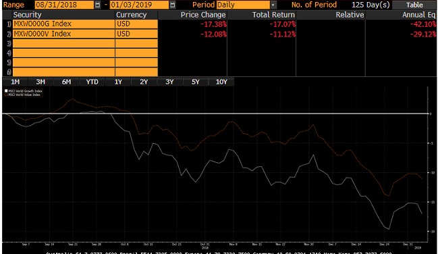Screen dimensions: 438x254
Task: Click the empty currency field in row 6
Action: click(136, 72)
